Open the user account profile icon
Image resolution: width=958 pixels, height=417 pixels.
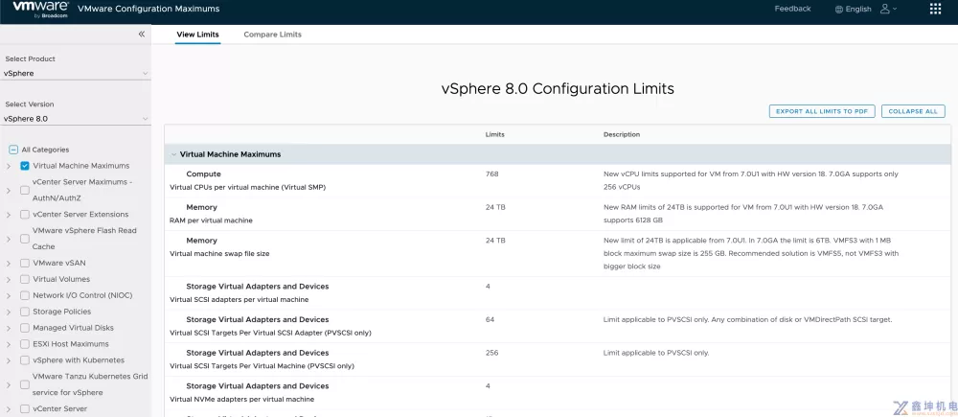pos(884,9)
